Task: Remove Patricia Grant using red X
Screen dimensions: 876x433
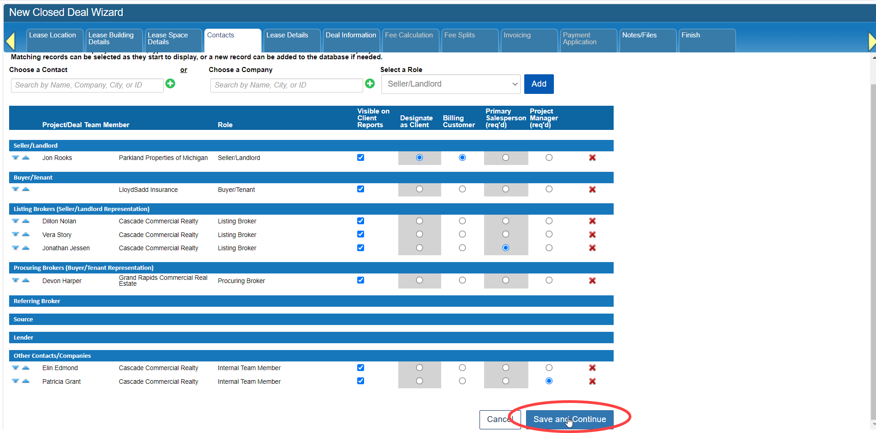Action: pyautogui.click(x=592, y=381)
